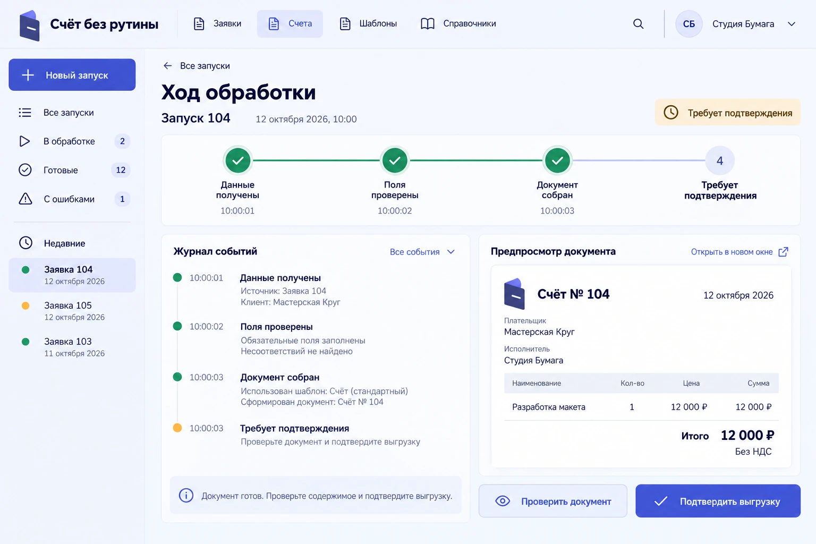Expand the Студия Бумага account chevron

click(792, 24)
